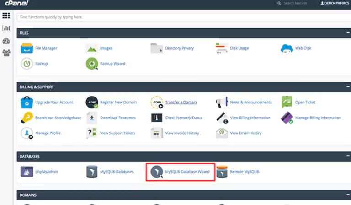Open the View Invoice History link

tap(182, 133)
